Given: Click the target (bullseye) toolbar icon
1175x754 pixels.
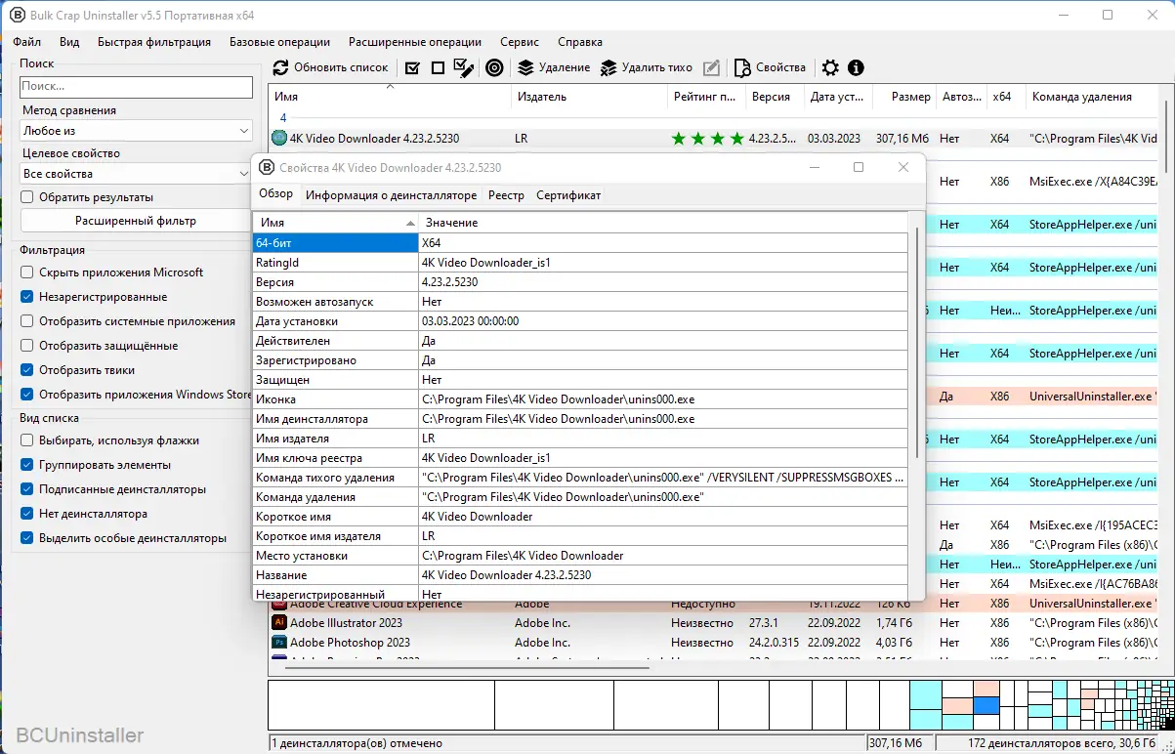Looking at the screenshot, I should 494,67.
